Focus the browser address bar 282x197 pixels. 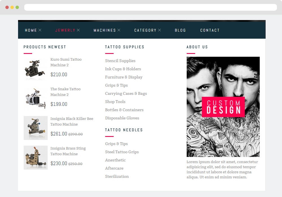[x=150, y=7]
